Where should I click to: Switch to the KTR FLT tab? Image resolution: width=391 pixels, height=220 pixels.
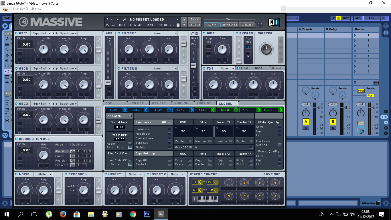point(160,103)
